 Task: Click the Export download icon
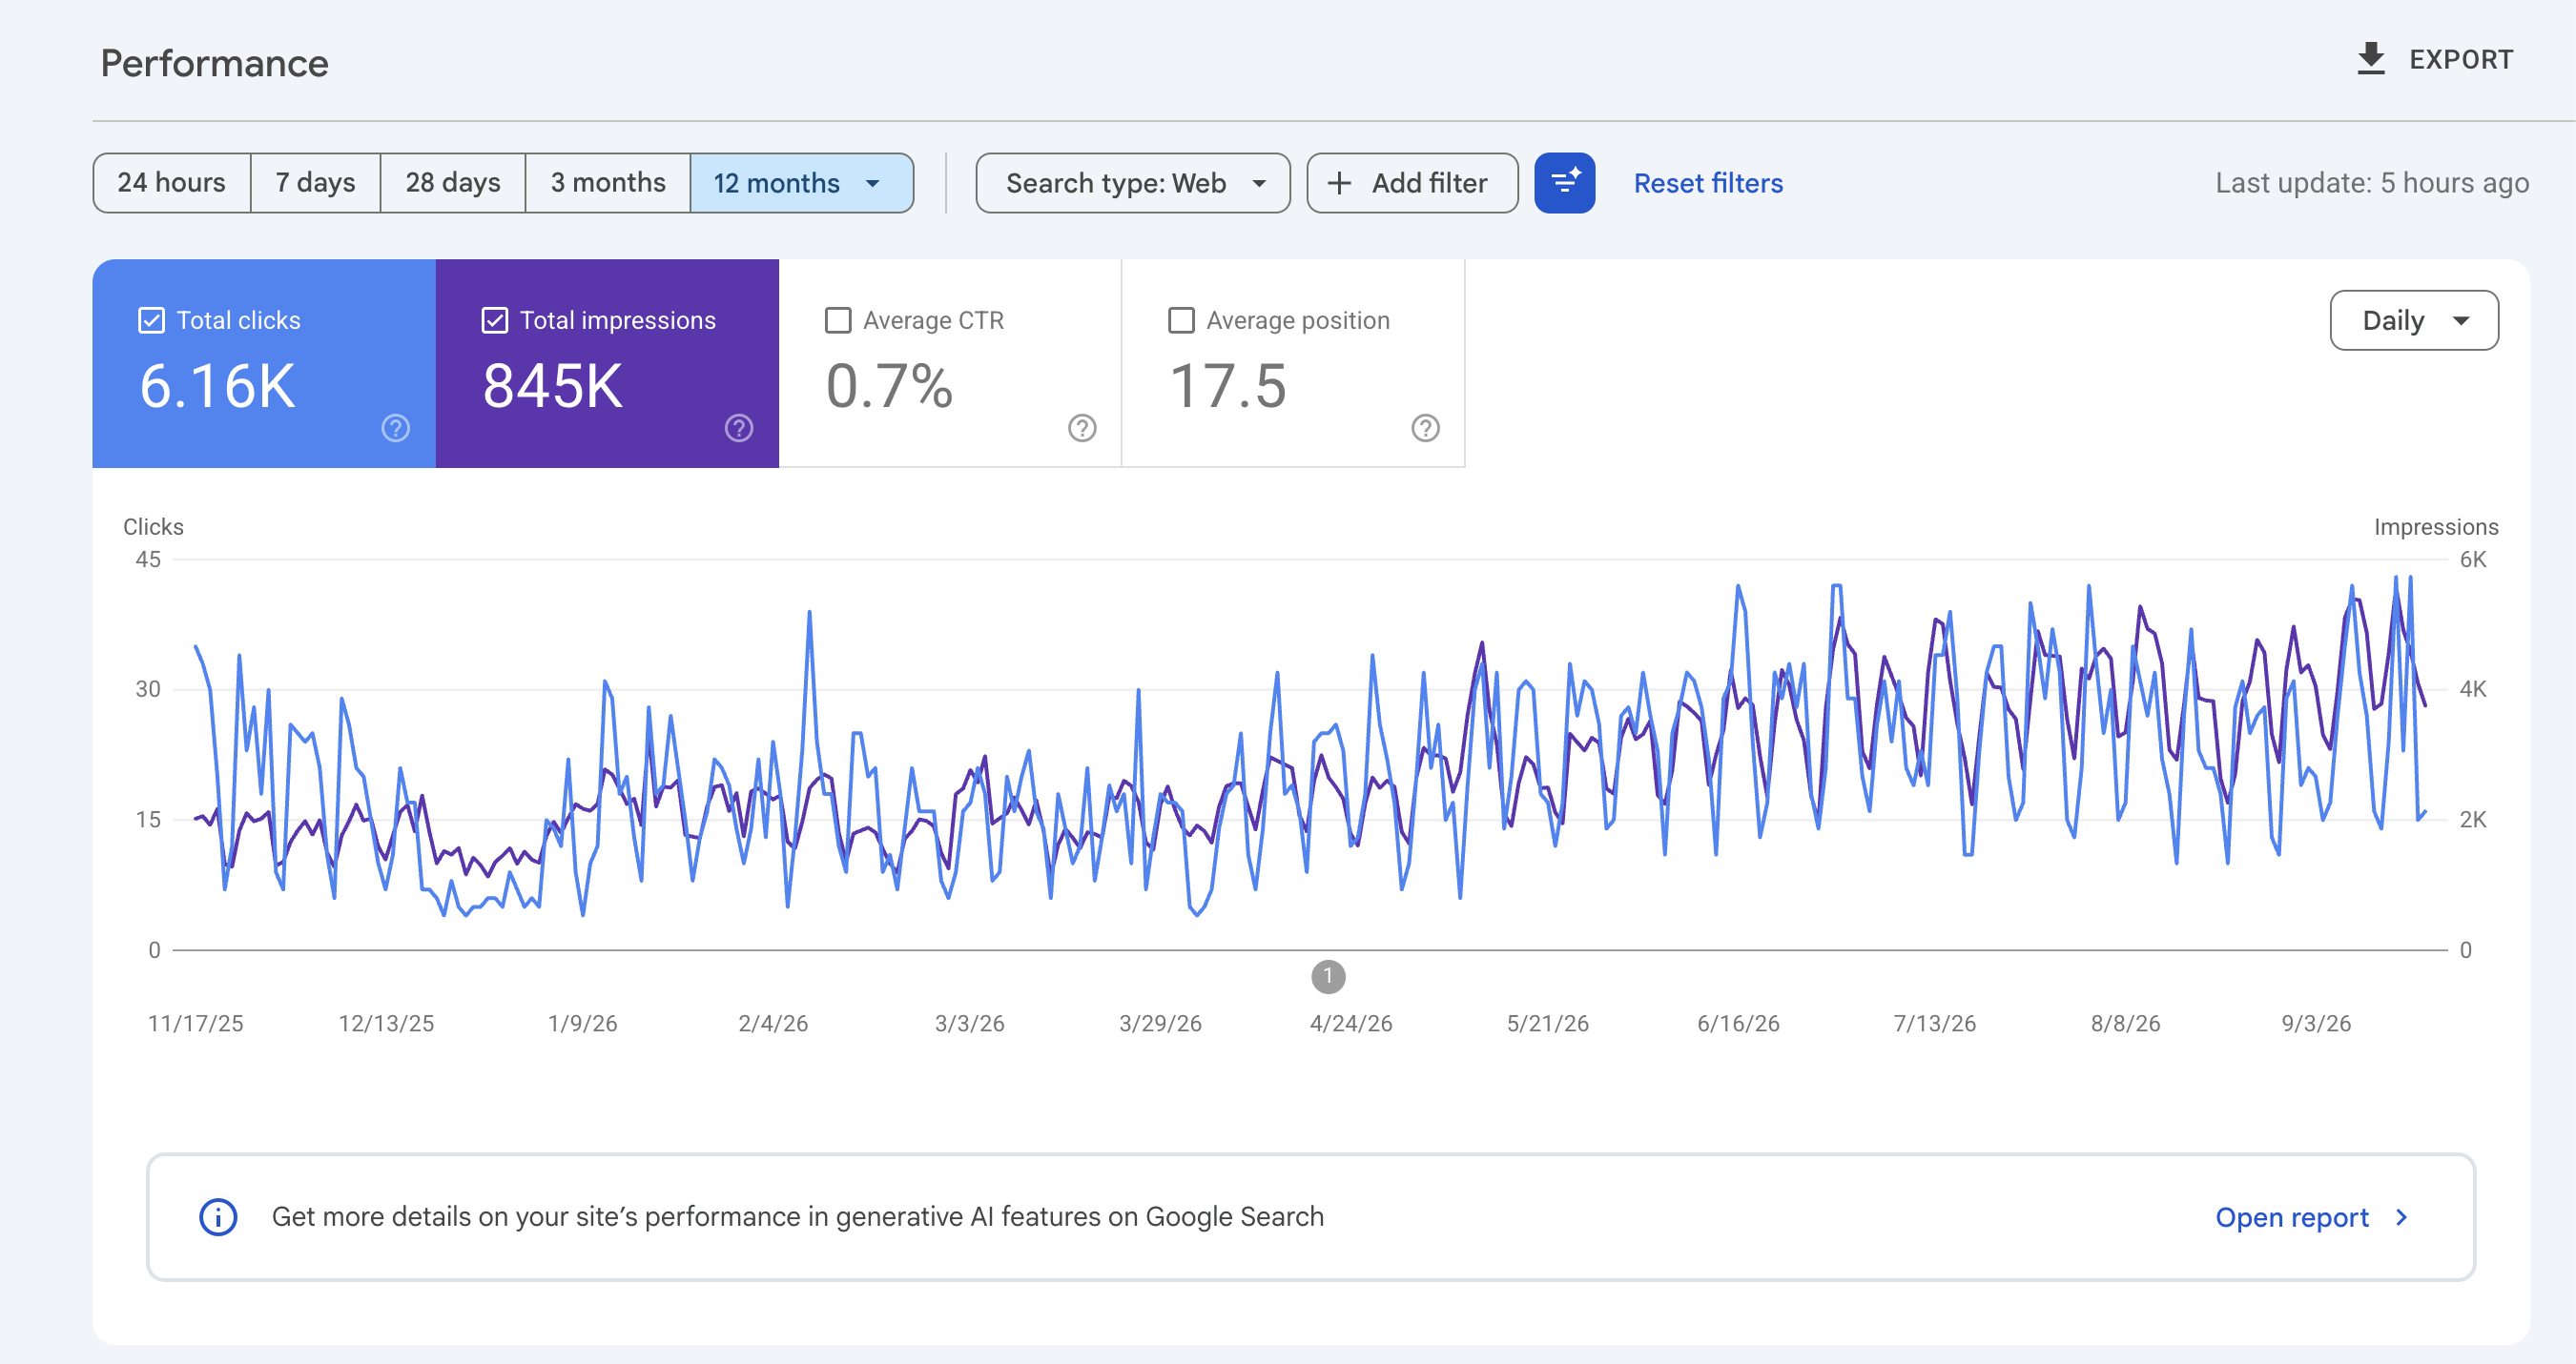coord(2370,59)
